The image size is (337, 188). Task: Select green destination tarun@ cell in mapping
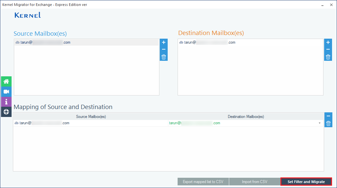point(246,123)
